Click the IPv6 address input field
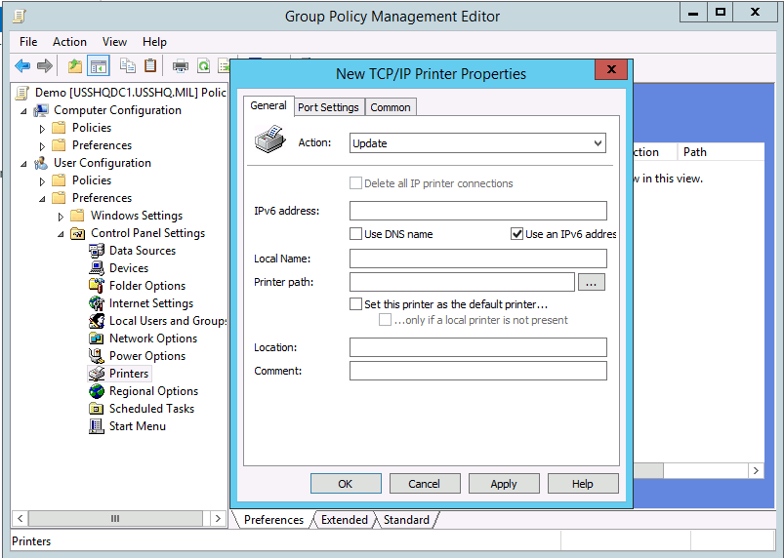 click(x=478, y=211)
